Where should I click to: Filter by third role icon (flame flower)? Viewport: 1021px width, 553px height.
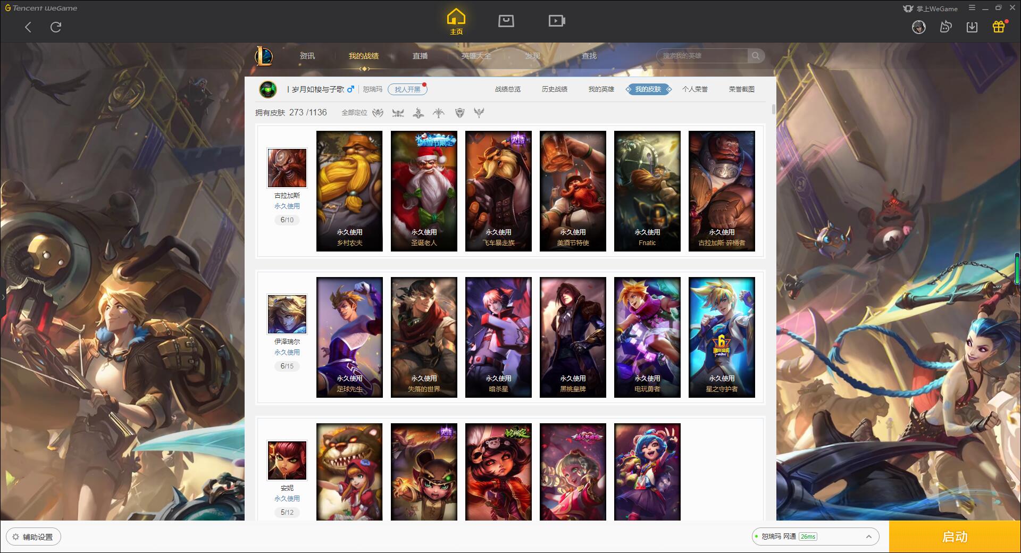click(419, 113)
